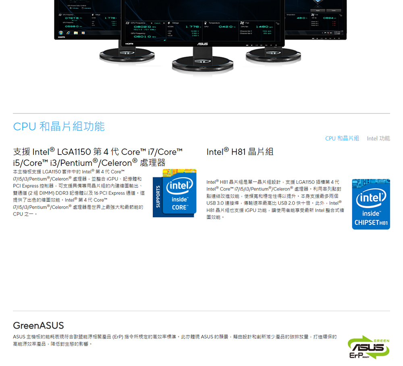Click the paragraph starting '本主機板支援 LGA1150'

click(79, 193)
